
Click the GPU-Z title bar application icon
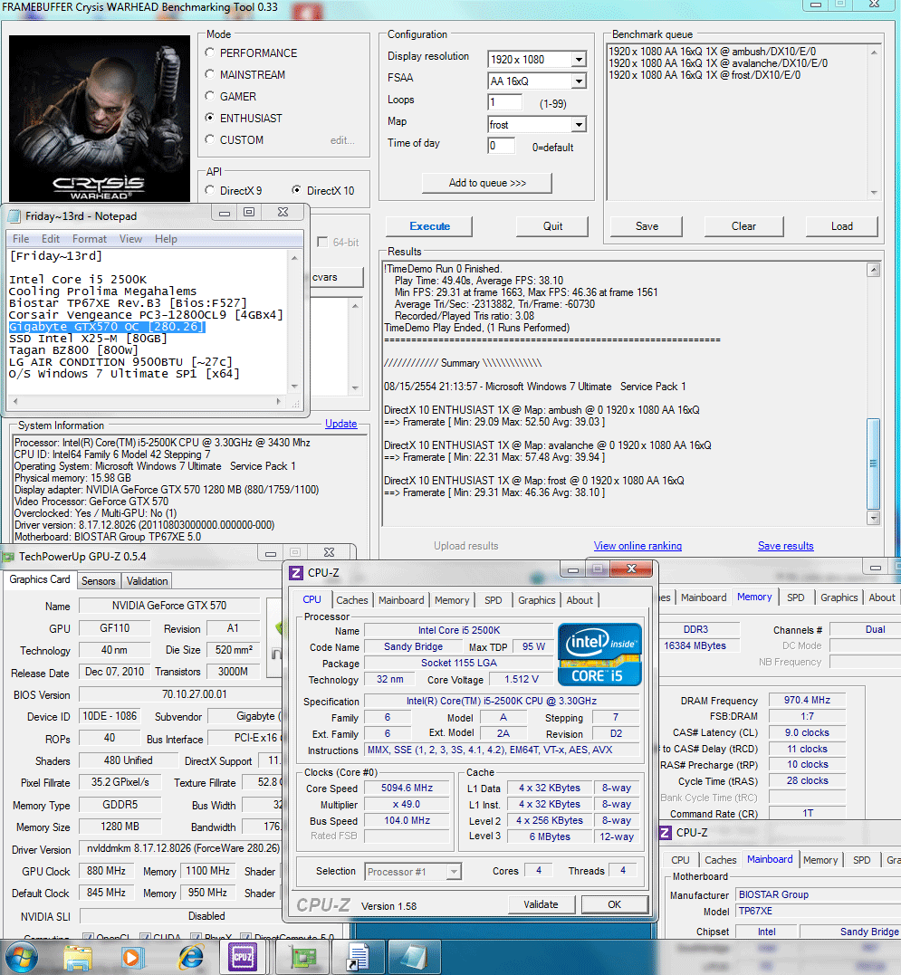pos(9,557)
